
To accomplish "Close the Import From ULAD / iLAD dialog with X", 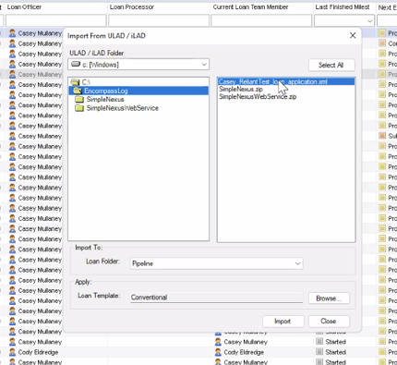I will coord(353,35).
